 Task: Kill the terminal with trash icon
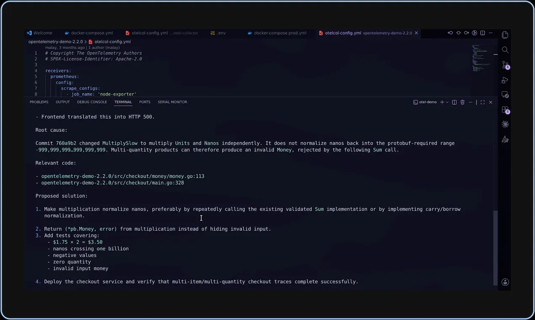pos(462,102)
